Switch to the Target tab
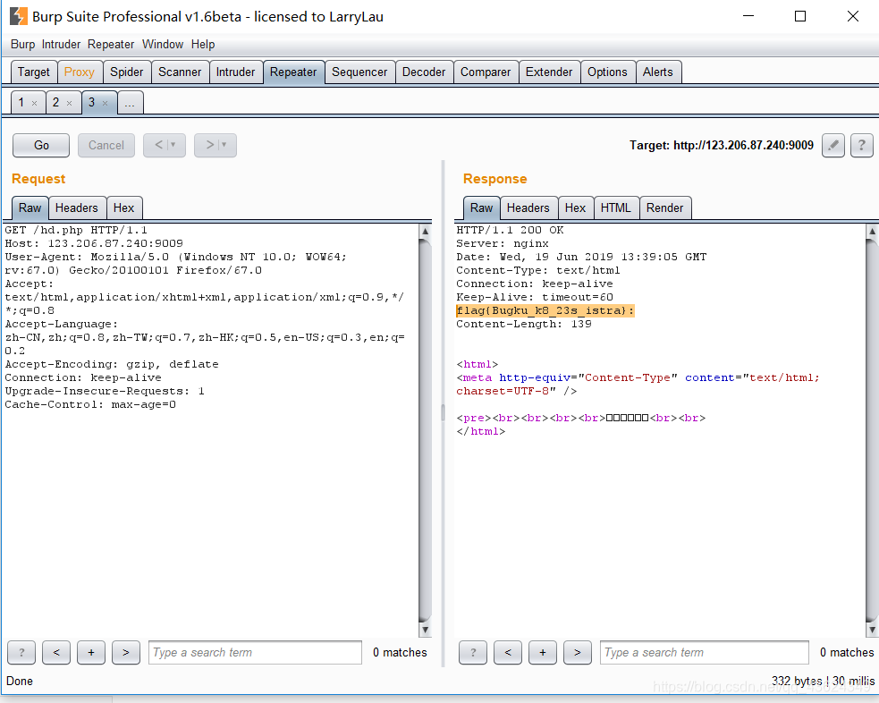 tap(34, 72)
